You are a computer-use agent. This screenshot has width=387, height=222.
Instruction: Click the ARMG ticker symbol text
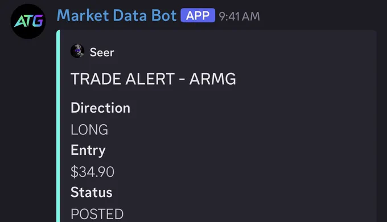point(212,79)
